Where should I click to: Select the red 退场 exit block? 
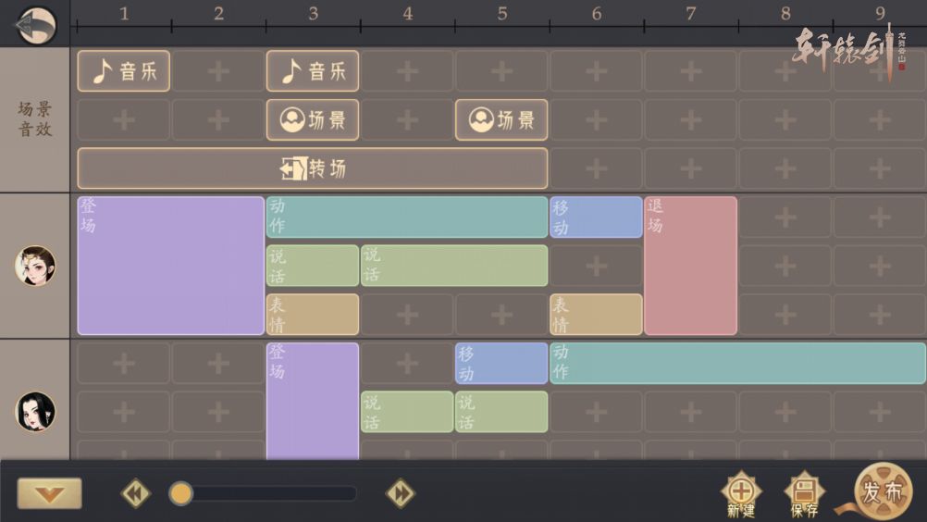pyautogui.click(x=690, y=266)
